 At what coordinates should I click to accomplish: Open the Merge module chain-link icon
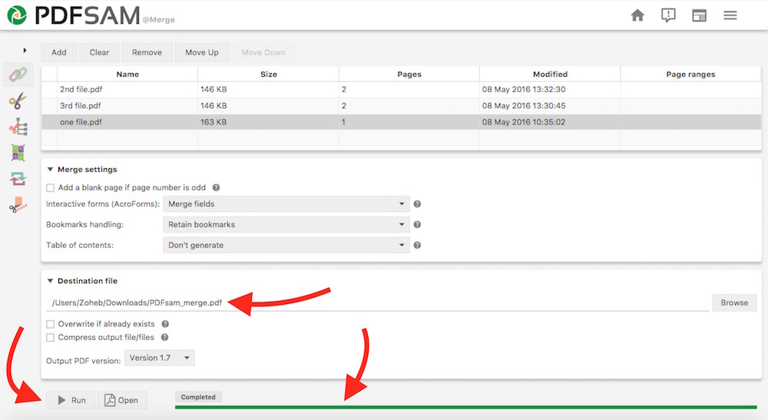(x=17, y=74)
